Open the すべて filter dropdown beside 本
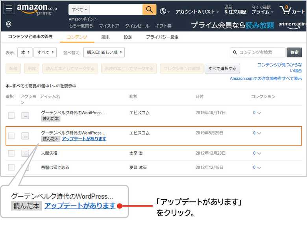Viewport: 307px width, 225px height. pos(45,52)
